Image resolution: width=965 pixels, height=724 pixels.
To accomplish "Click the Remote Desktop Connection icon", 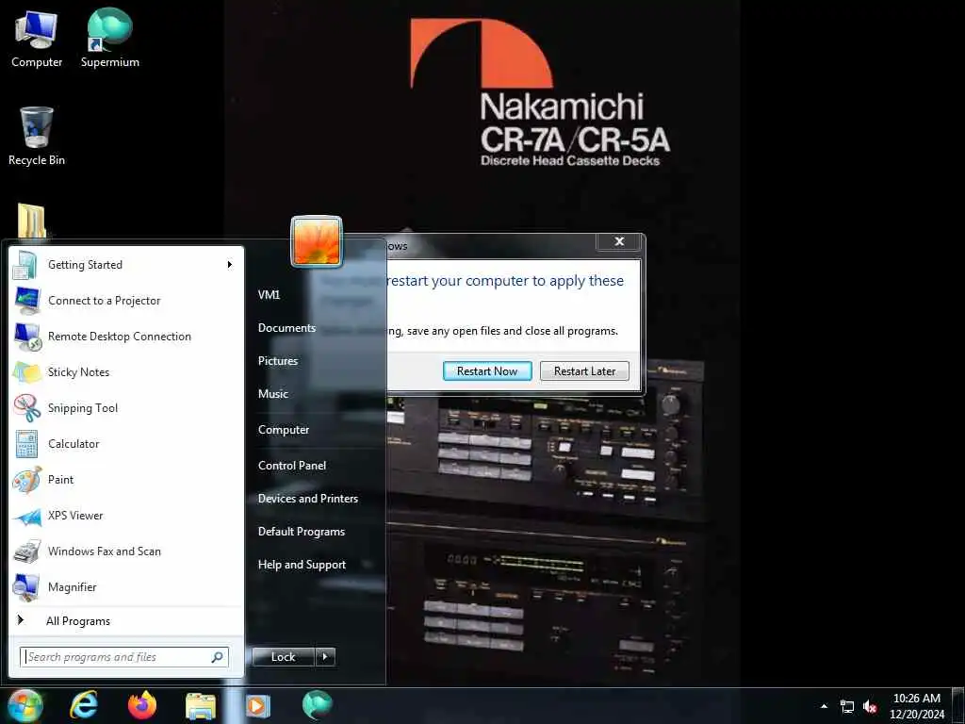I will coord(27,337).
